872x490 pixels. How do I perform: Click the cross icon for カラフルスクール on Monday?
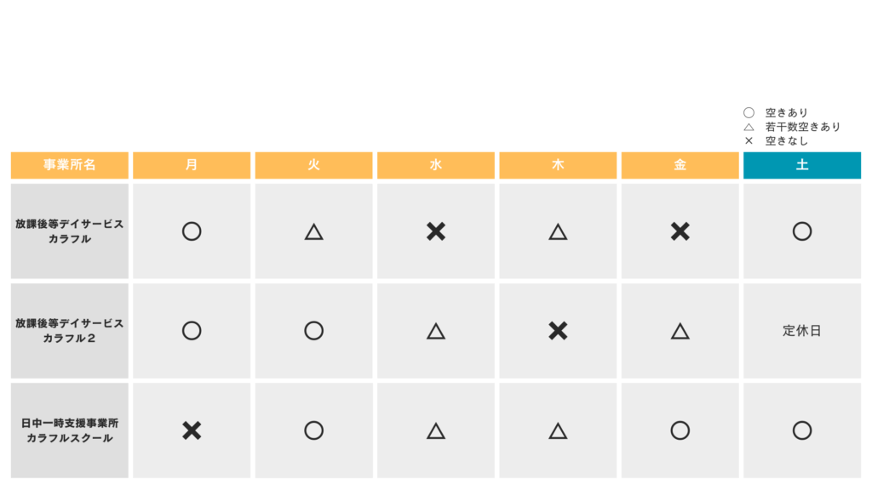(x=192, y=430)
